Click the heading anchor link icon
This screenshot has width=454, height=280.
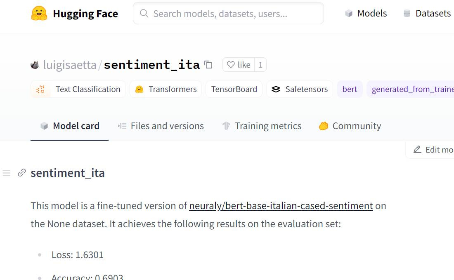coord(22,173)
